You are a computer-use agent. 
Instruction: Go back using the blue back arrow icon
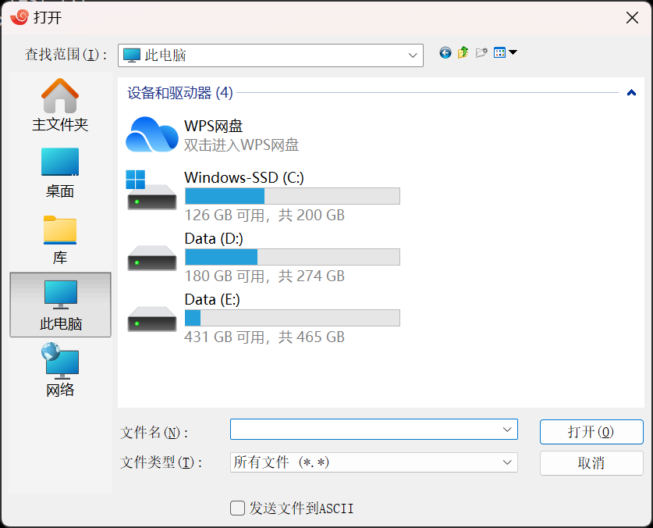pos(445,53)
